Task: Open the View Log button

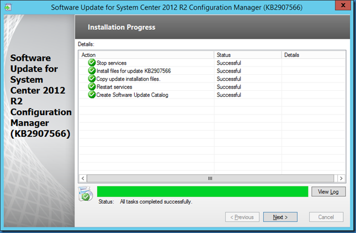Action: (328, 191)
